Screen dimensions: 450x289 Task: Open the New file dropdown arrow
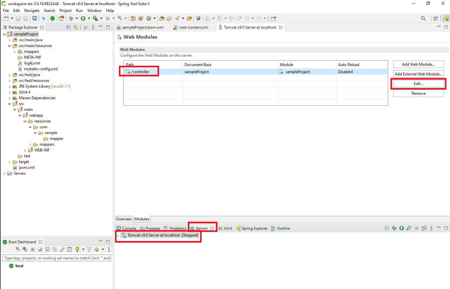point(12,18)
